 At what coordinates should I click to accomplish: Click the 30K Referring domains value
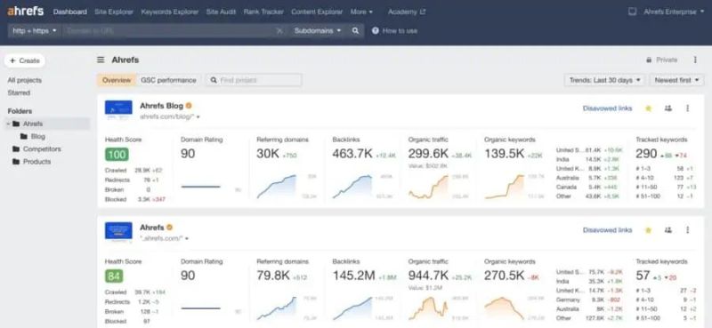(x=268, y=154)
